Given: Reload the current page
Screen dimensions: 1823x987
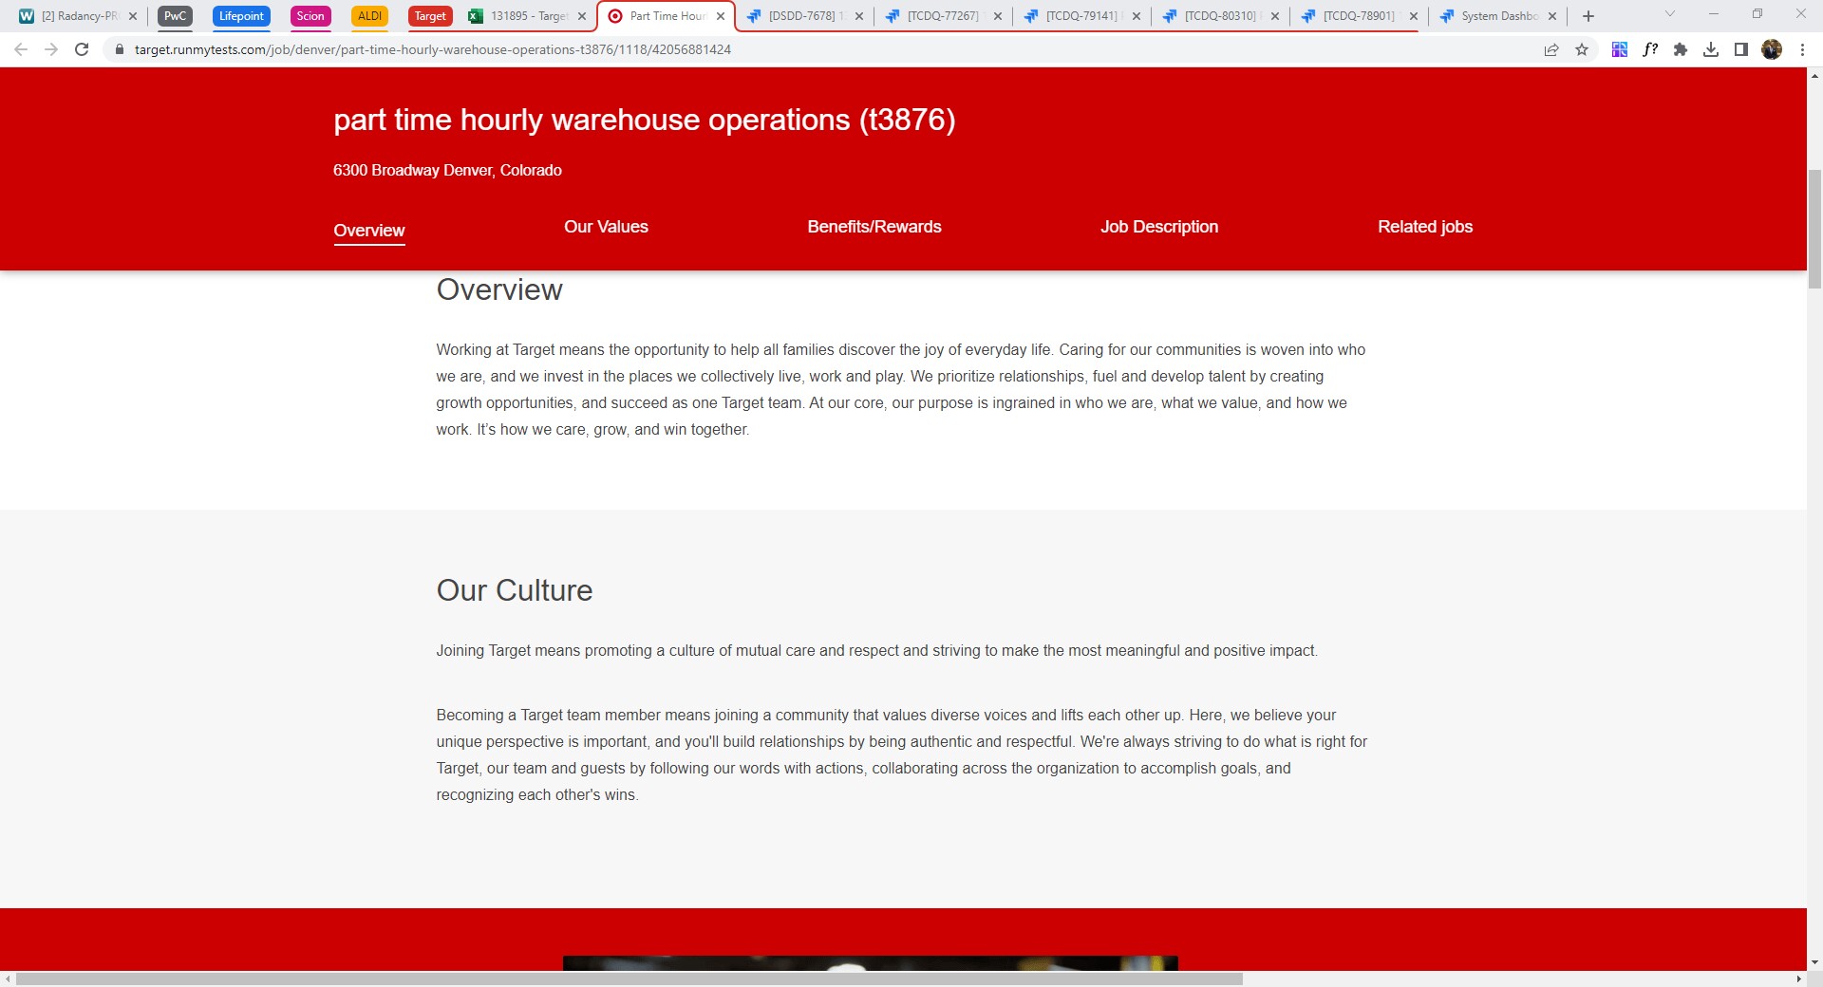Looking at the screenshot, I should point(82,49).
